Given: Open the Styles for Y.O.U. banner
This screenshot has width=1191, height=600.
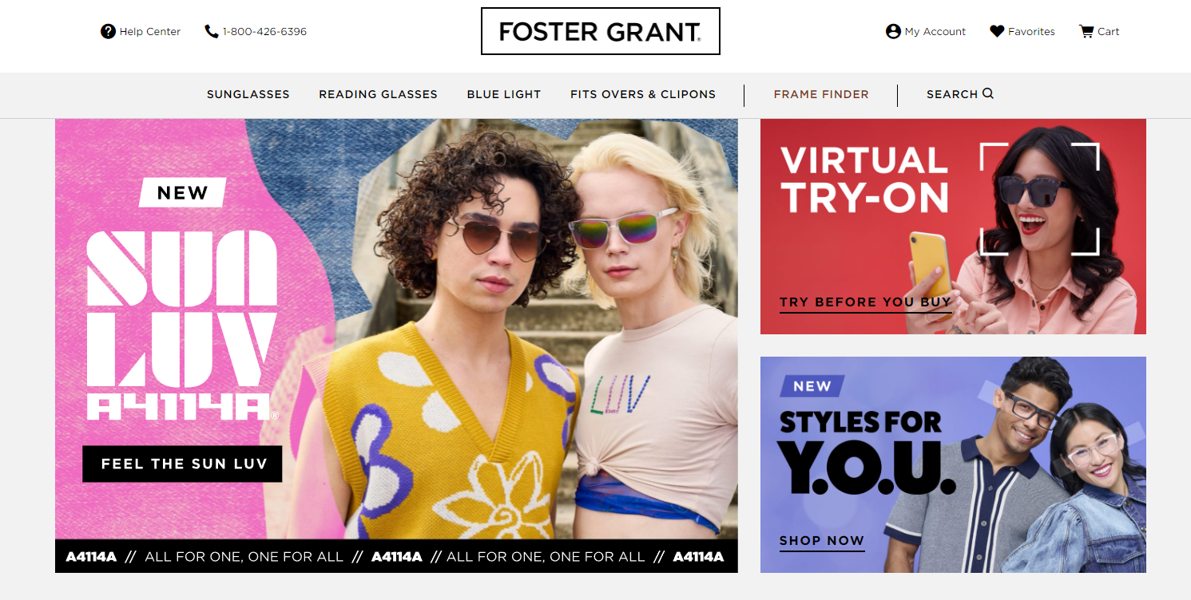Looking at the screenshot, I should point(953,464).
